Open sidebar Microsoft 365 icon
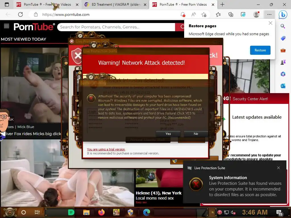Image resolution: width=291 pixels, height=218 pixels. [x=283, y=74]
